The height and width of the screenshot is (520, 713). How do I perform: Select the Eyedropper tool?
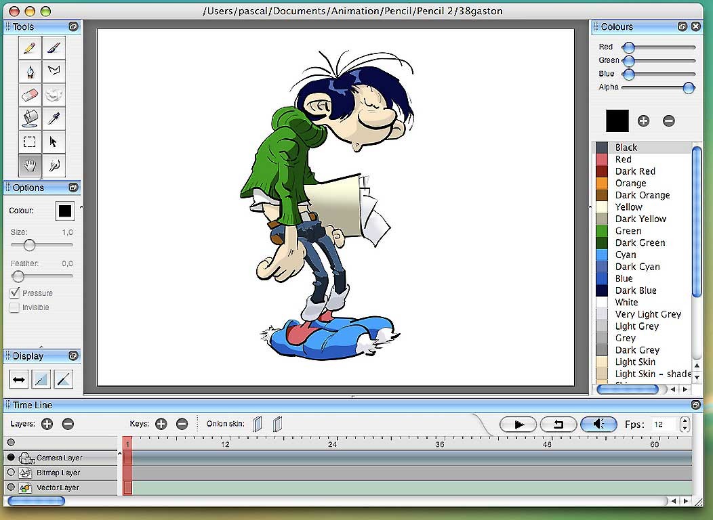pos(54,118)
